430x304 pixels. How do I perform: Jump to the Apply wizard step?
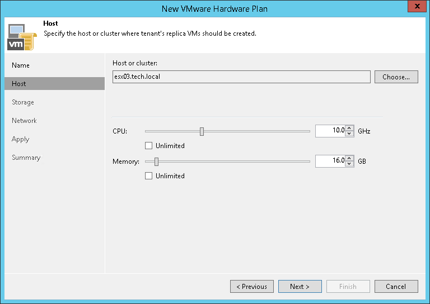coord(21,139)
